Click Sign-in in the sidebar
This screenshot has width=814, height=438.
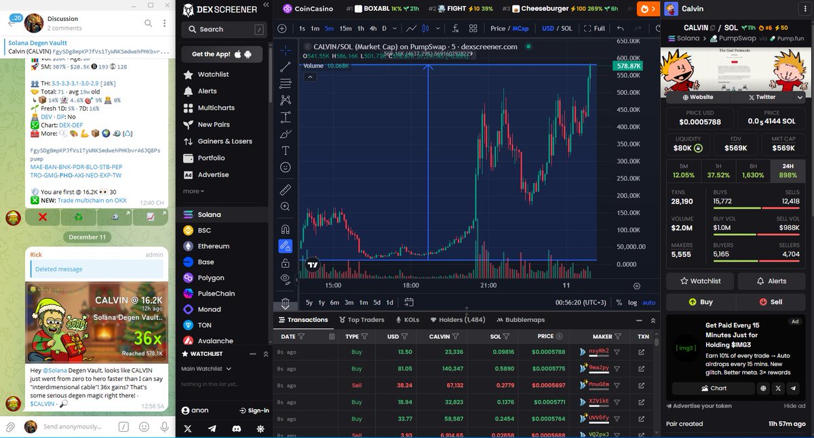[x=254, y=411]
